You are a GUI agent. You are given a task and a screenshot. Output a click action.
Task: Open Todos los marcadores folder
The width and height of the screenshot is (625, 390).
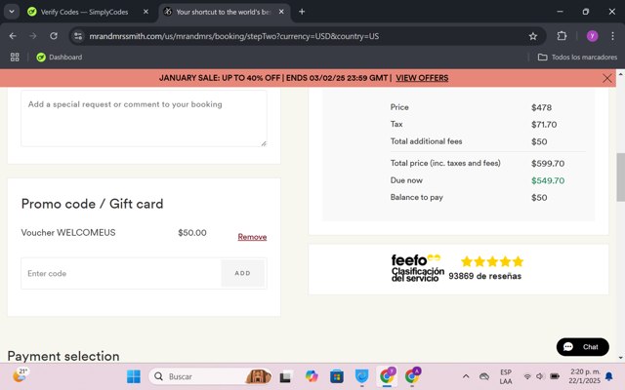(577, 58)
